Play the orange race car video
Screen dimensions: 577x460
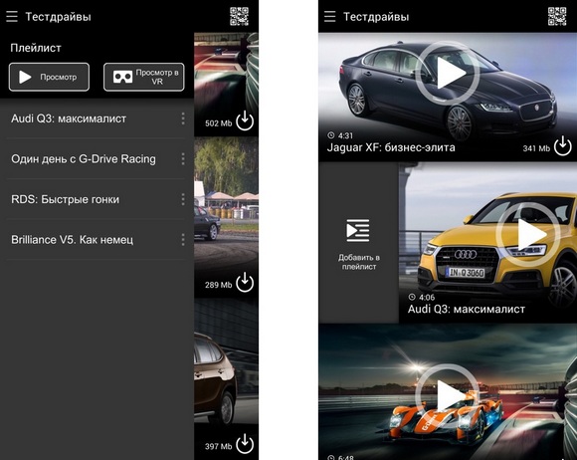(x=448, y=396)
